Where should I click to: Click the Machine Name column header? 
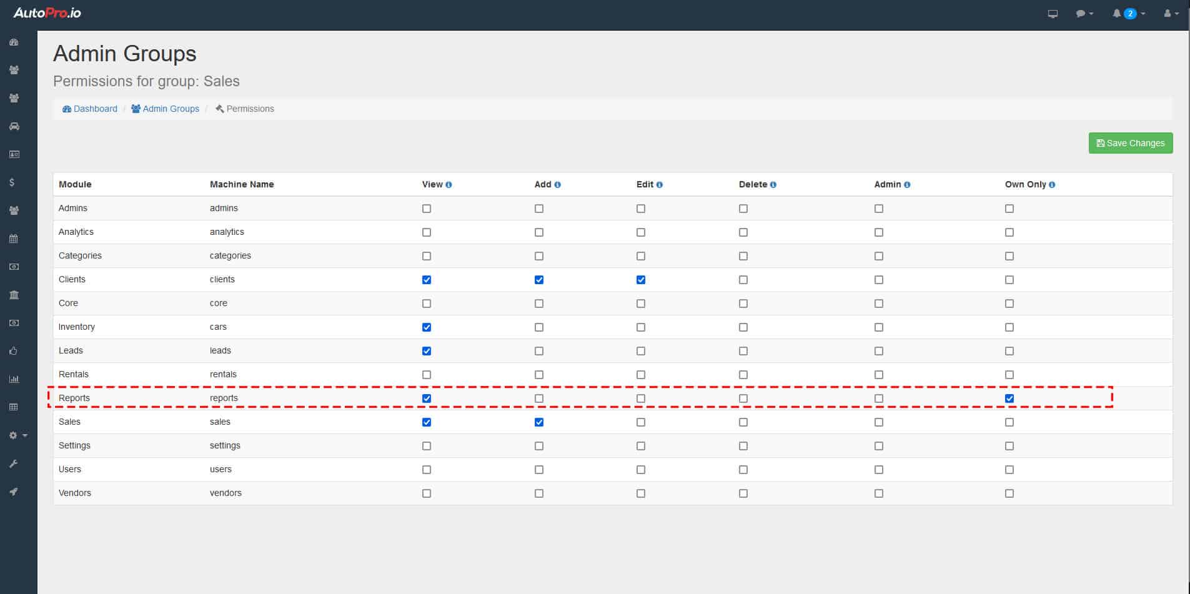(242, 184)
